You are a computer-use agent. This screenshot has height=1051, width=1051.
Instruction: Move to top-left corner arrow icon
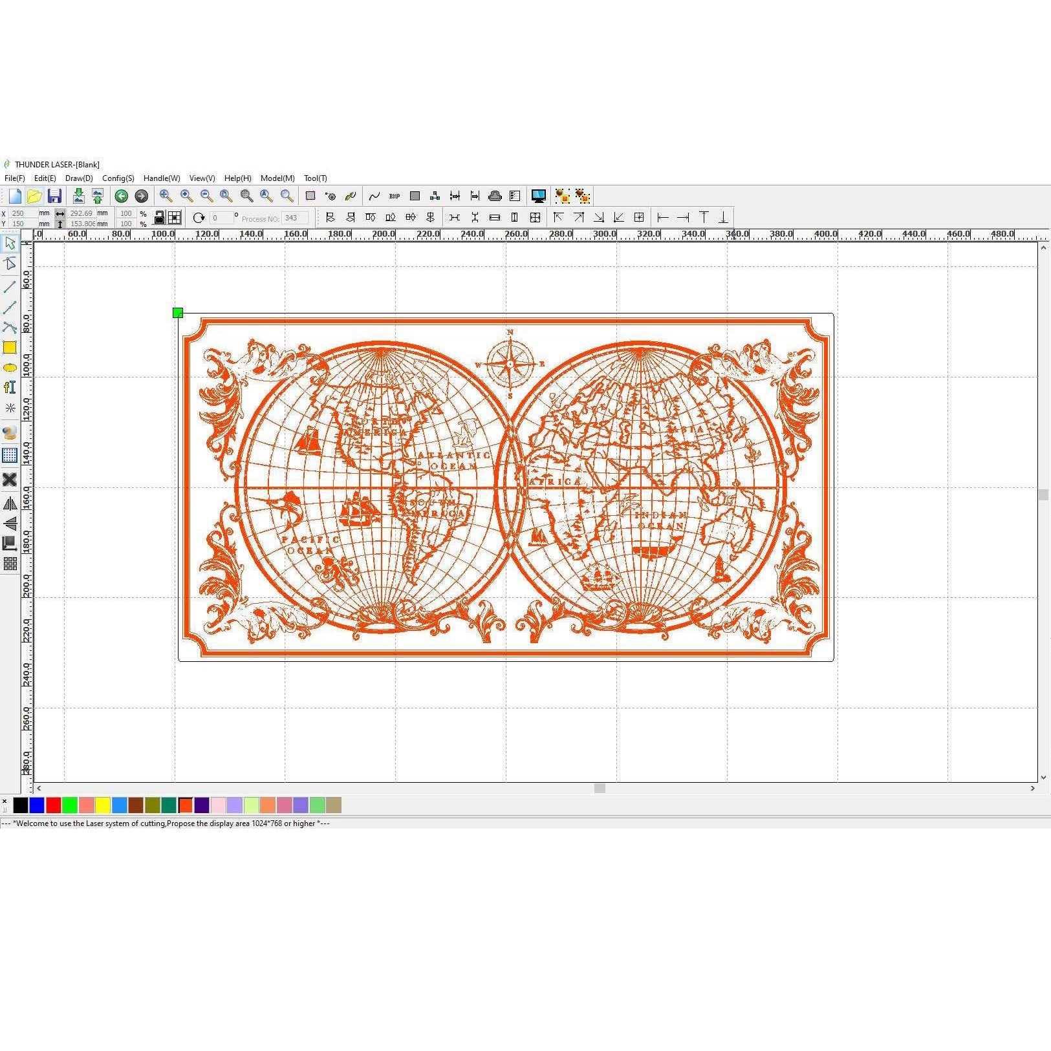(558, 218)
